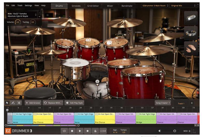
Task: Select the hand claps percussion thumbnail
Action: 191,49
